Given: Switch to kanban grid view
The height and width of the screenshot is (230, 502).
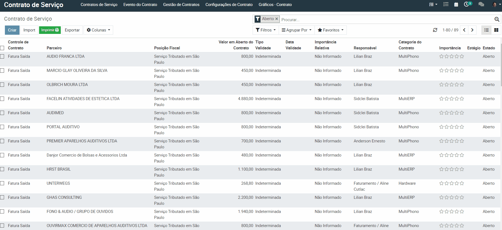Looking at the screenshot, I should pos(496,30).
